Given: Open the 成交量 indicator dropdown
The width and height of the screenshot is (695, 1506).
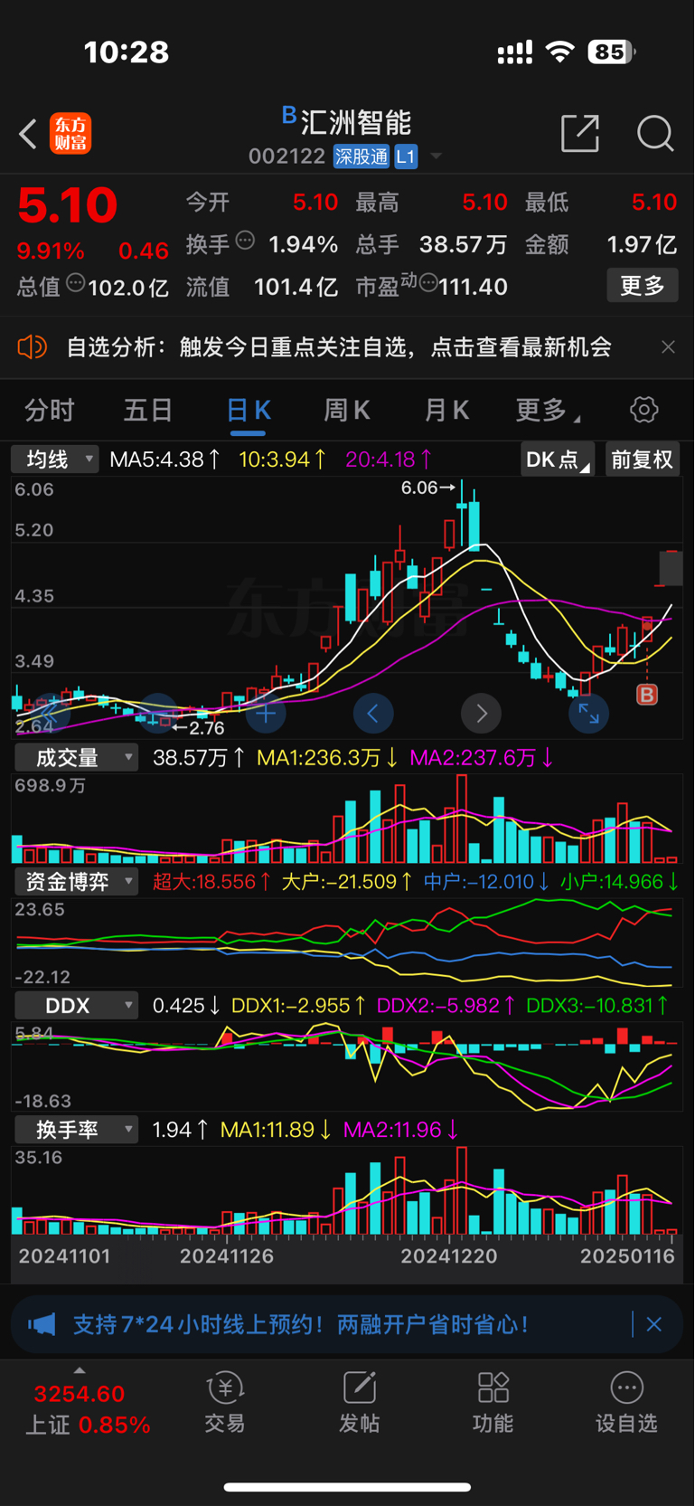Looking at the screenshot, I should click(x=76, y=757).
